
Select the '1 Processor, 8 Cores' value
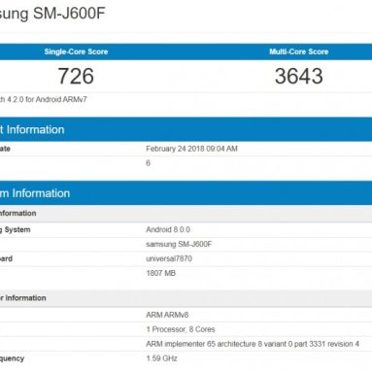[181, 329]
